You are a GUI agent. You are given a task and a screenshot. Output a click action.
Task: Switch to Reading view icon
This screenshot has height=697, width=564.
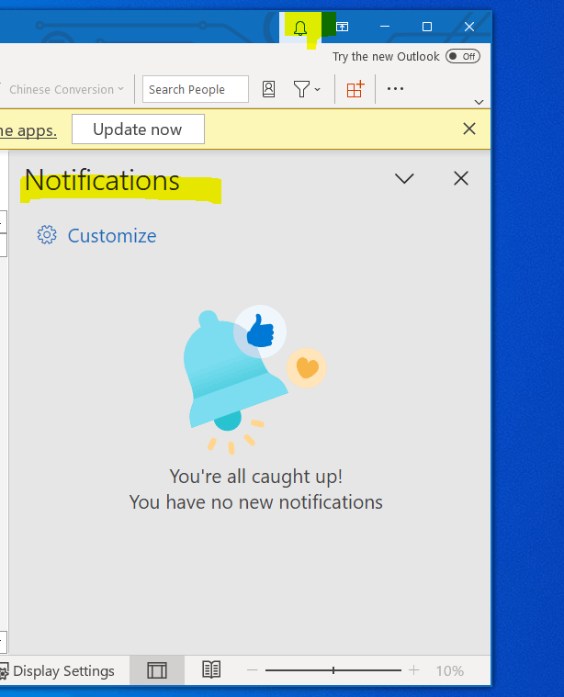click(211, 669)
